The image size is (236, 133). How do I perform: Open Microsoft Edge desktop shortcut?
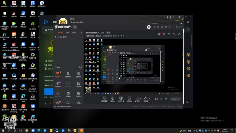23,98
